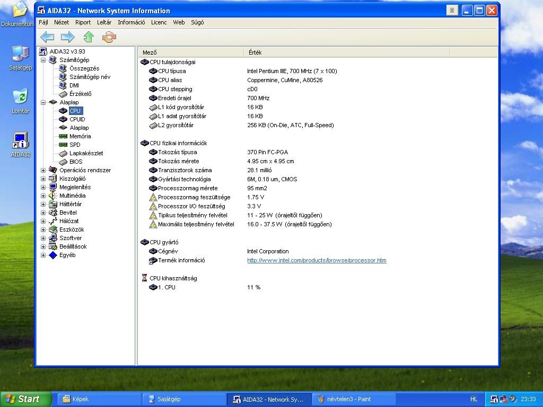Open the Memória page
543x407 pixels.
pyautogui.click(x=80, y=136)
